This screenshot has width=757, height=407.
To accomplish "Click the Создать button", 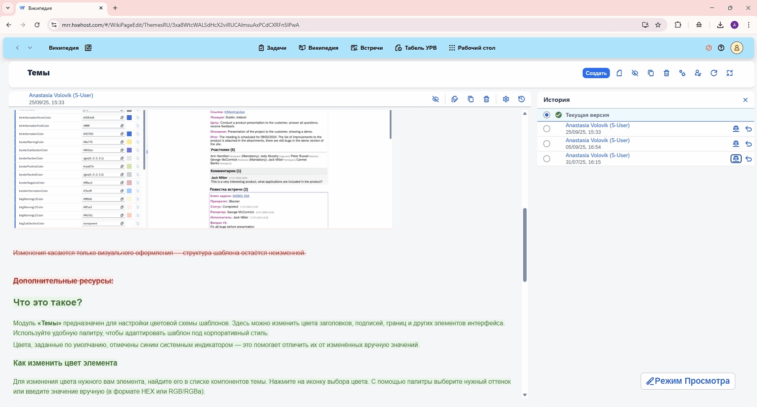I will (596, 73).
